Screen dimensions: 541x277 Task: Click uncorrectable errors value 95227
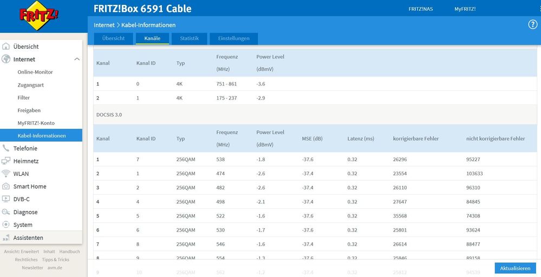473,160
